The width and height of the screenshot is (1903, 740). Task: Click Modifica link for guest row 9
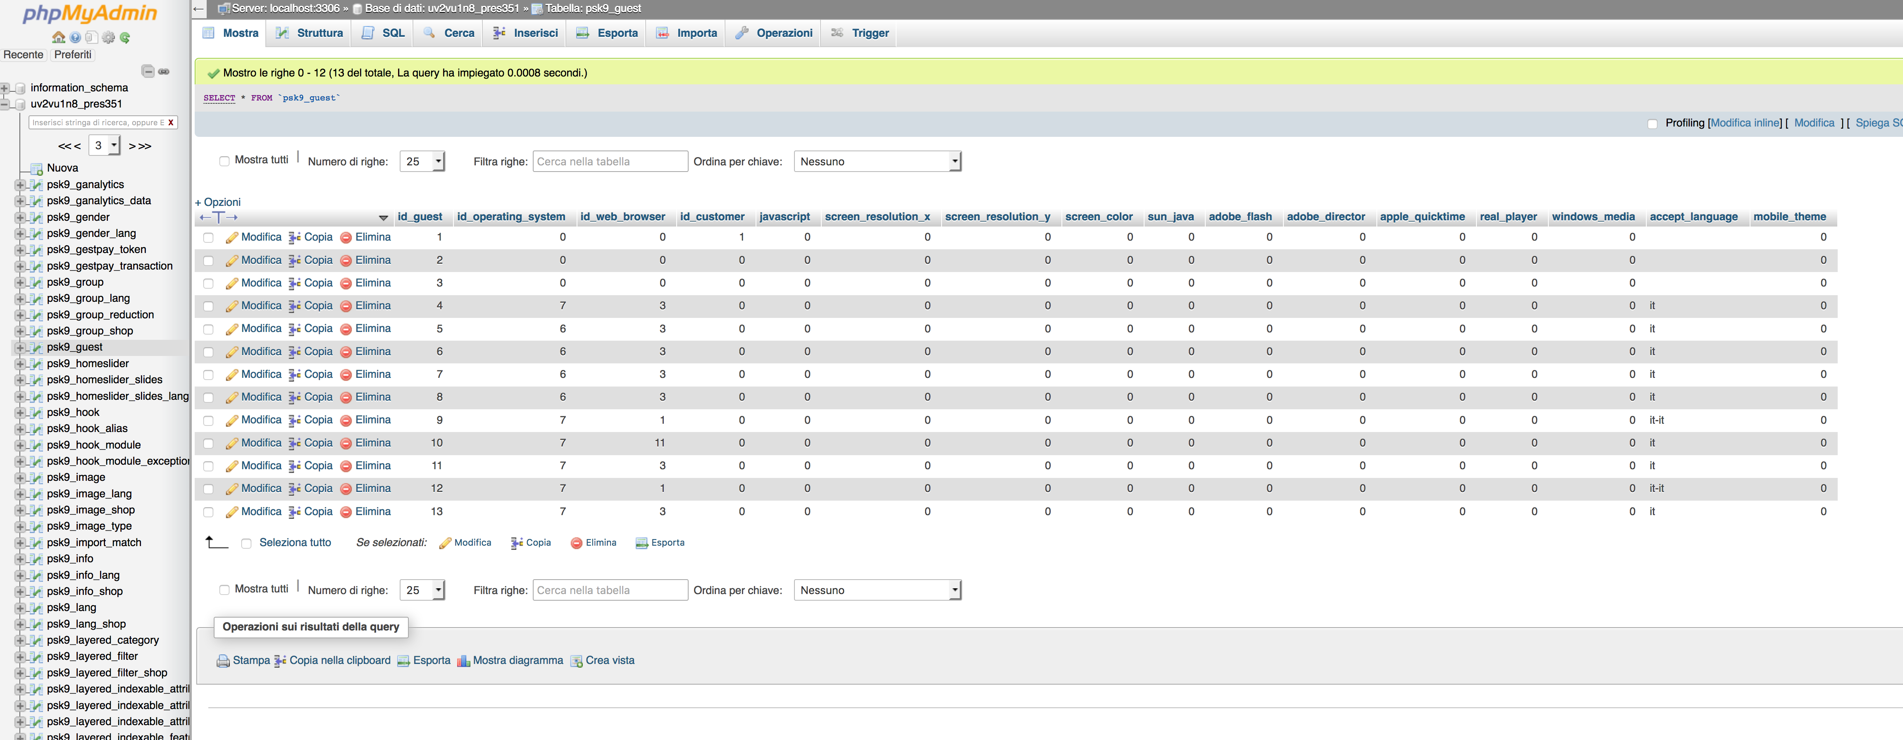coord(261,420)
